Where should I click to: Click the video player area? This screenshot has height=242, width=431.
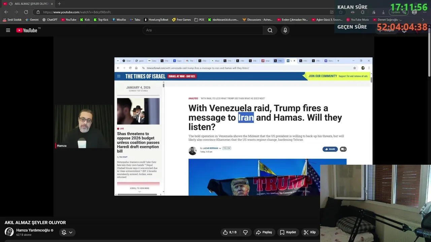coord(213,126)
